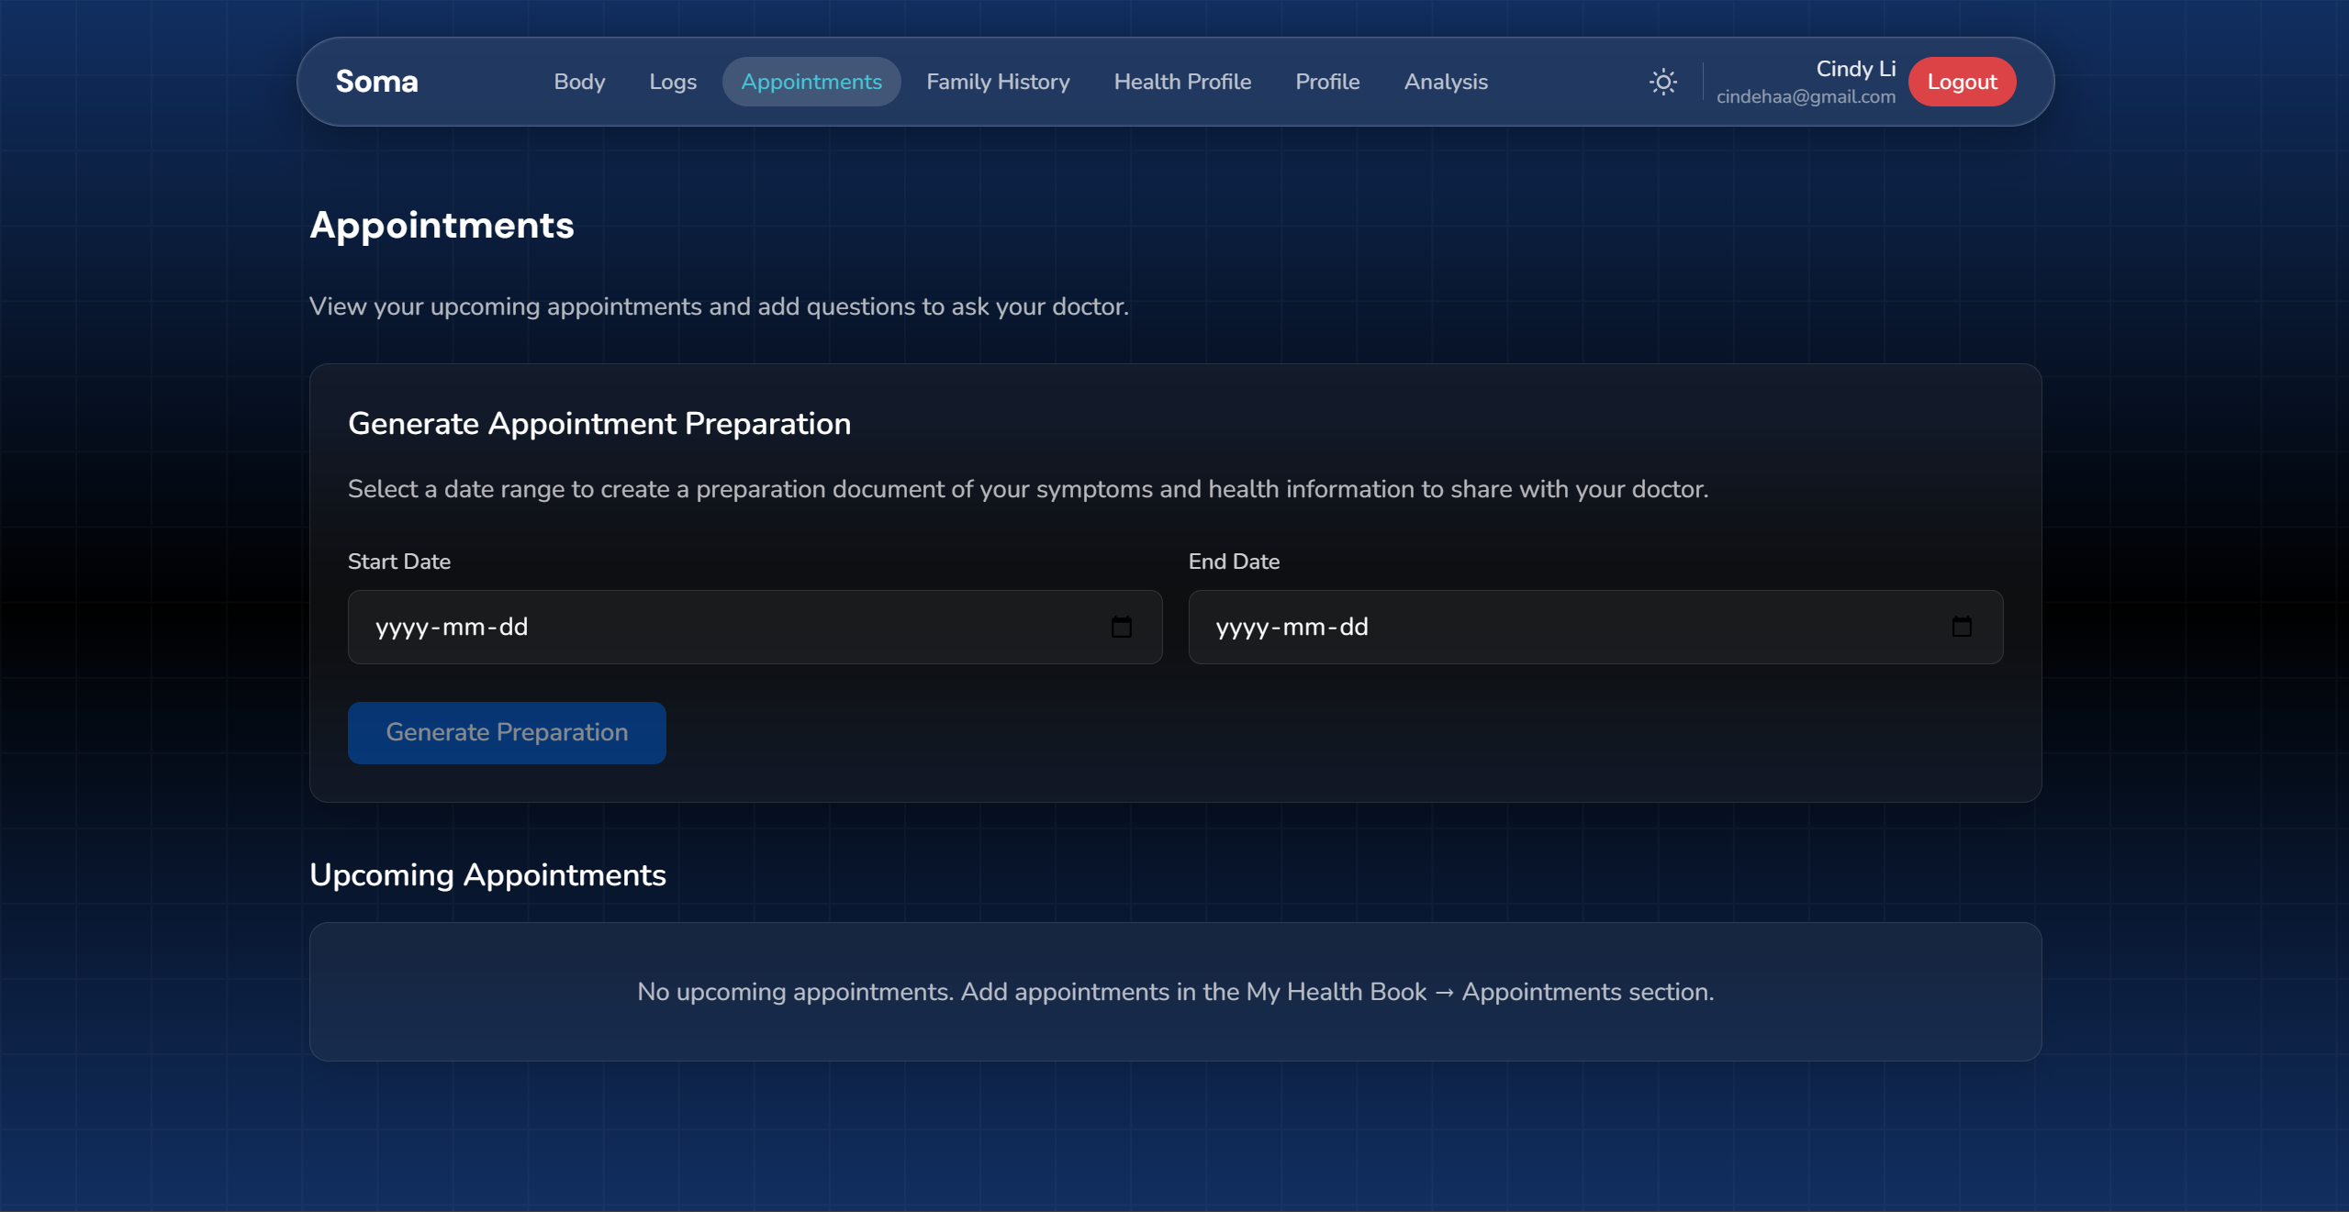The width and height of the screenshot is (2349, 1212).
Task: Click the no upcoming appointments message
Action: [x=1175, y=992]
